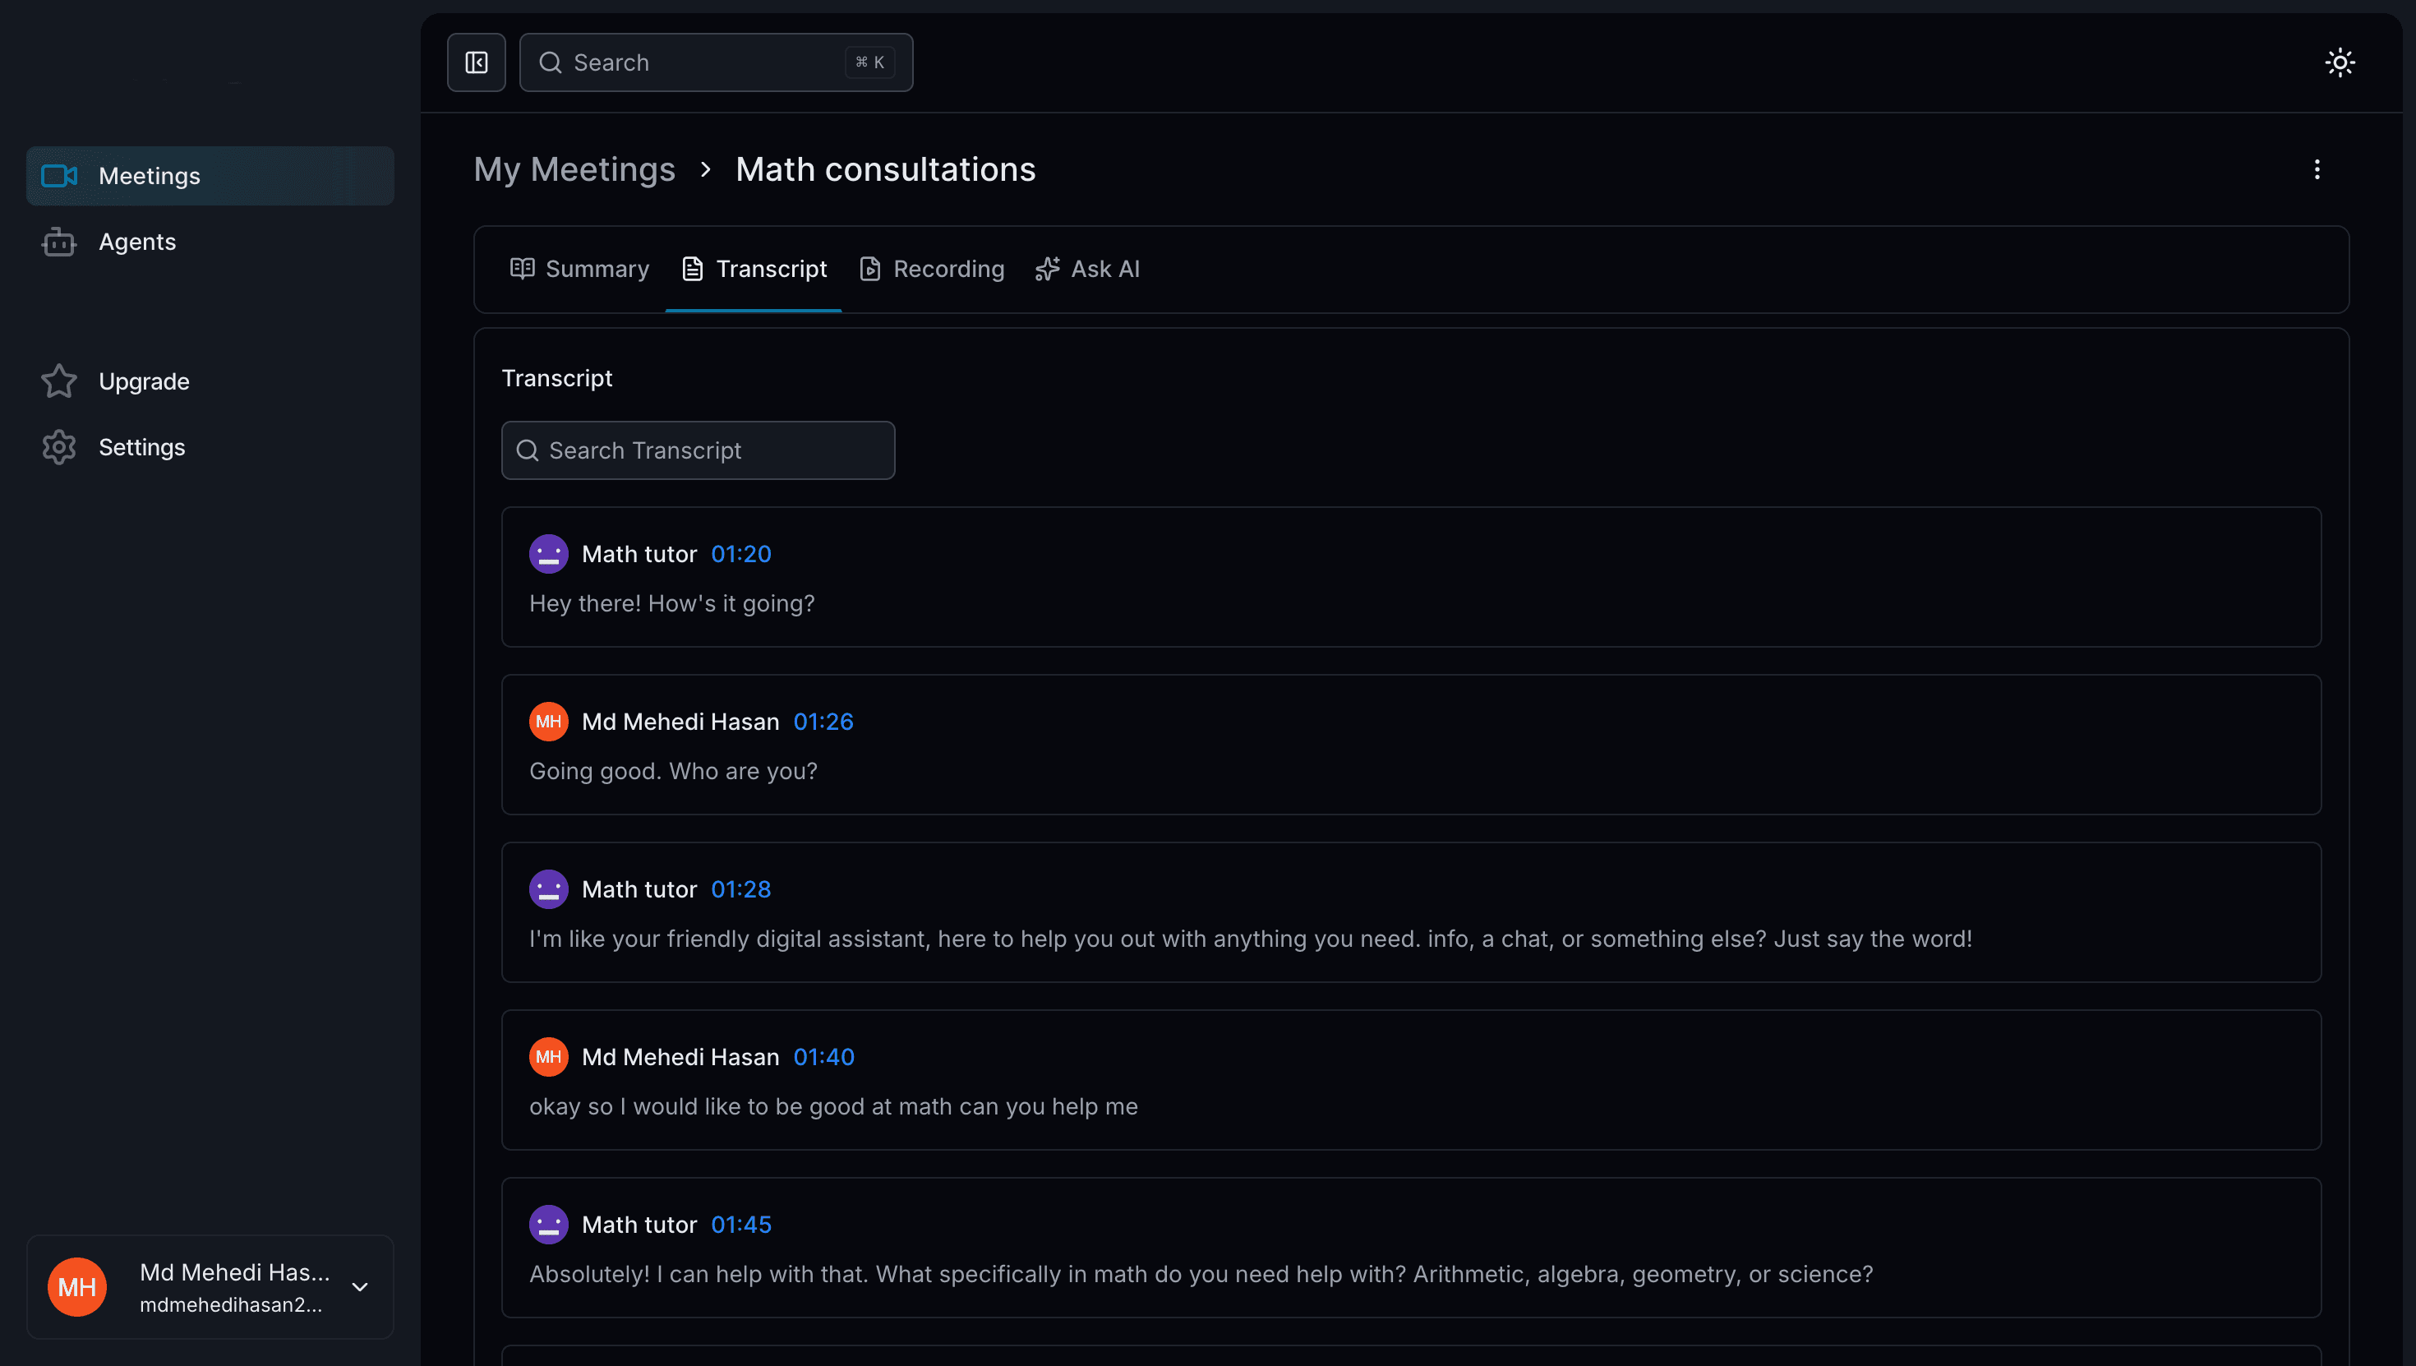2416x1366 pixels.
Task: Go to the Upgrade page
Action: point(210,382)
